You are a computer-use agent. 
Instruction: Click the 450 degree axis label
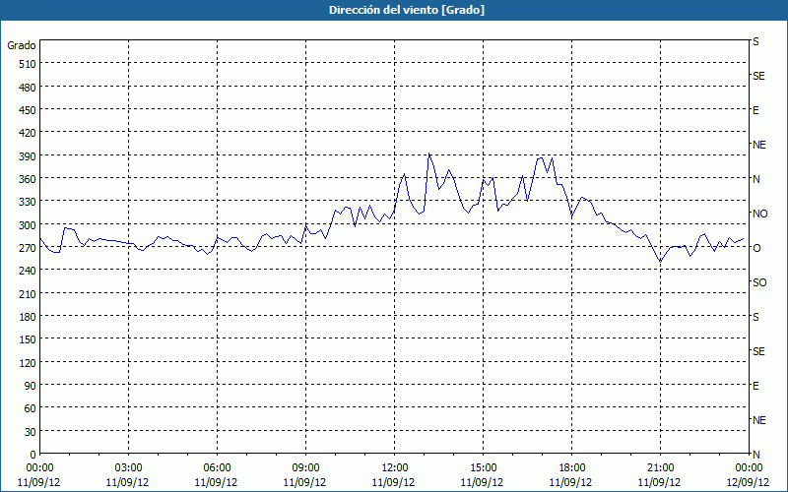[28, 110]
